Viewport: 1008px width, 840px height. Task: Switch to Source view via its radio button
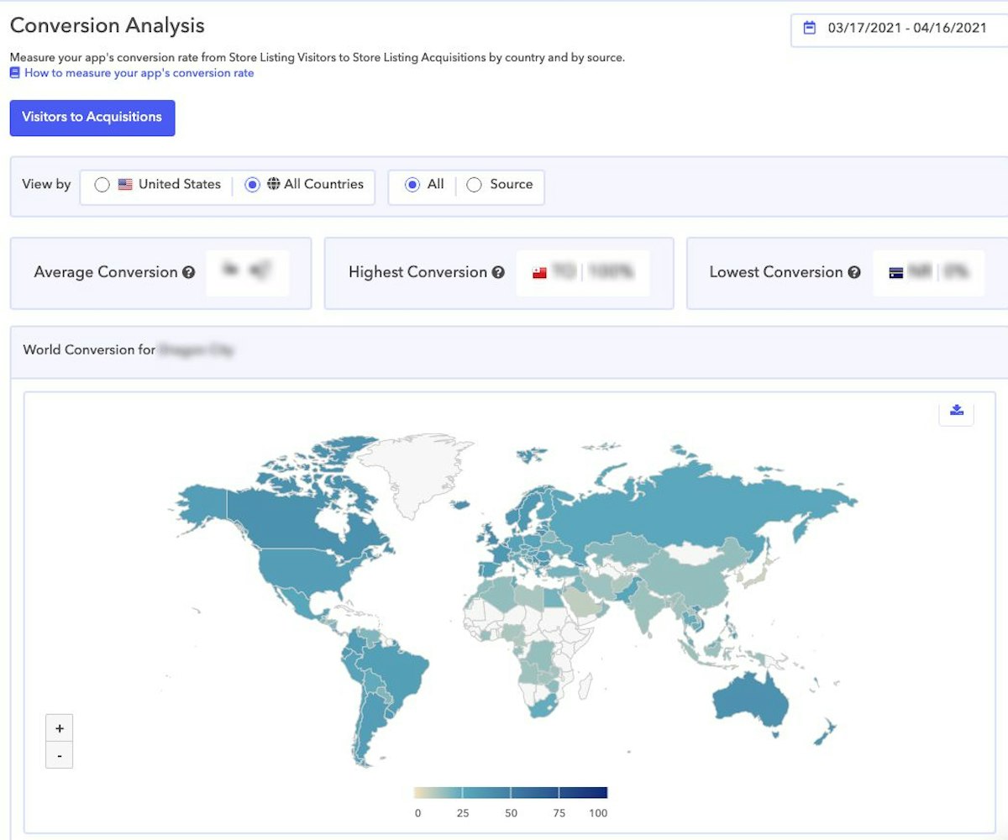tap(473, 185)
